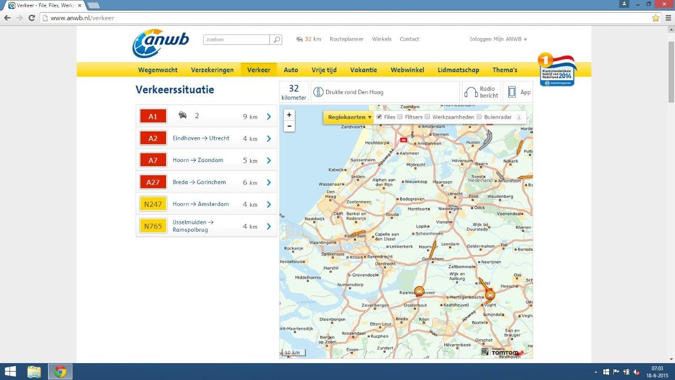This screenshot has width=675, height=380.
Task: Expand the IJsselmuiden → Ramspolbrug row chevron
Action: pyautogui.click(x=269, y=226)
